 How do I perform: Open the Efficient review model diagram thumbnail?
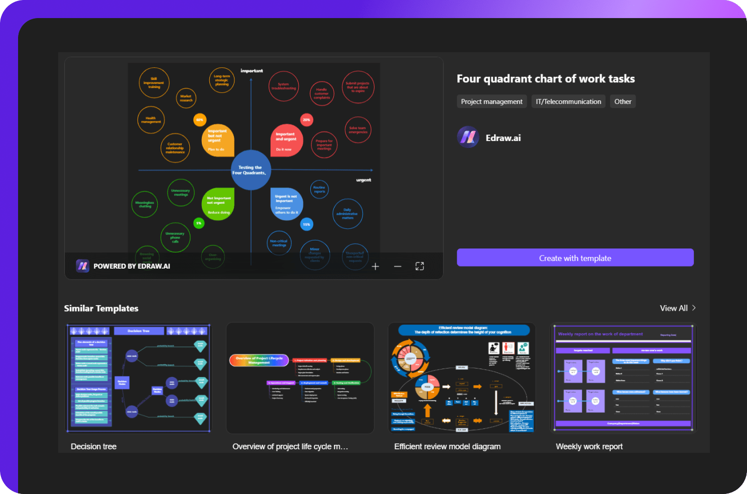tap(462, 378)
